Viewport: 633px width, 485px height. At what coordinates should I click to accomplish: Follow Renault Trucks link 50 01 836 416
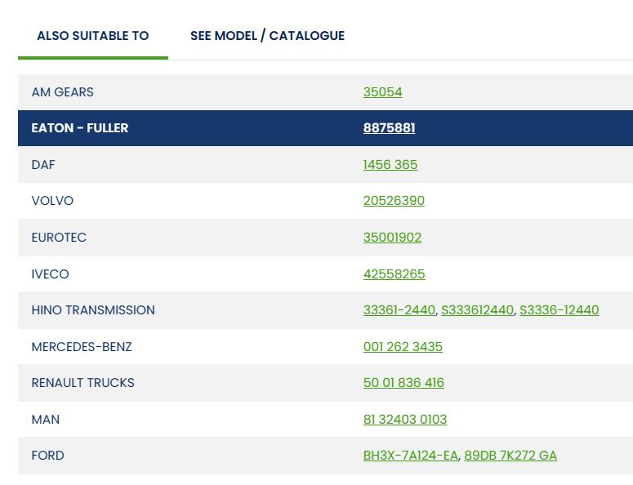[403, 383]
